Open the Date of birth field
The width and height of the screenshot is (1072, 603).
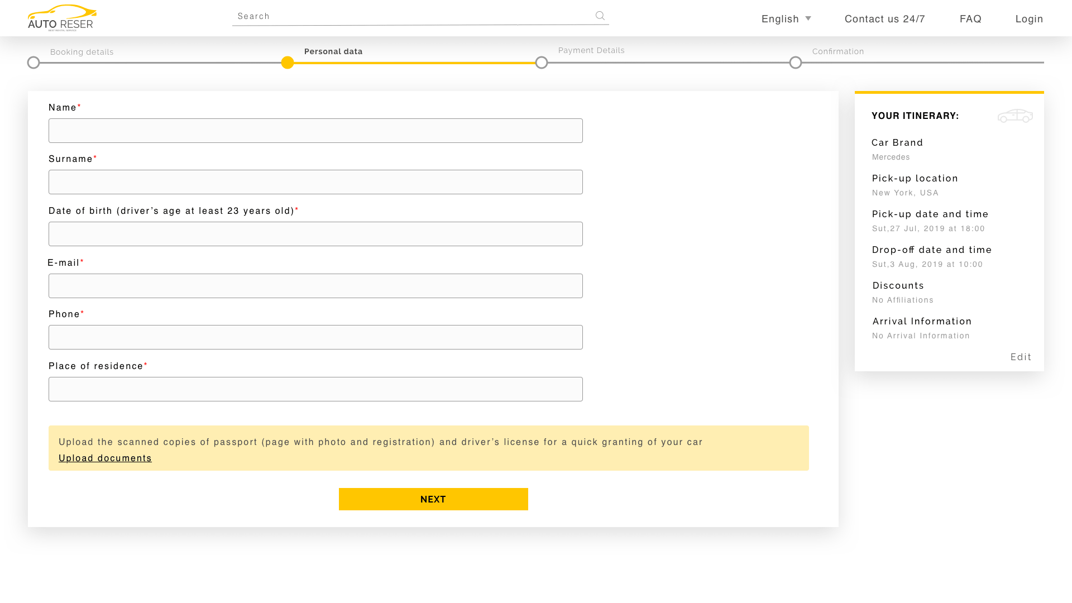click(x=315, y=233)
